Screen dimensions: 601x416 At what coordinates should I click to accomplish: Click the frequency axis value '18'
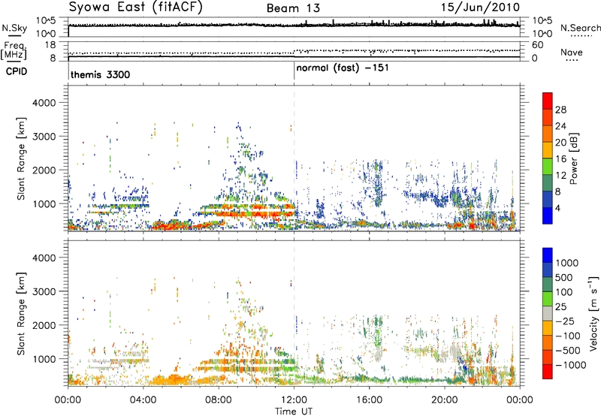[x=50, y=44]
